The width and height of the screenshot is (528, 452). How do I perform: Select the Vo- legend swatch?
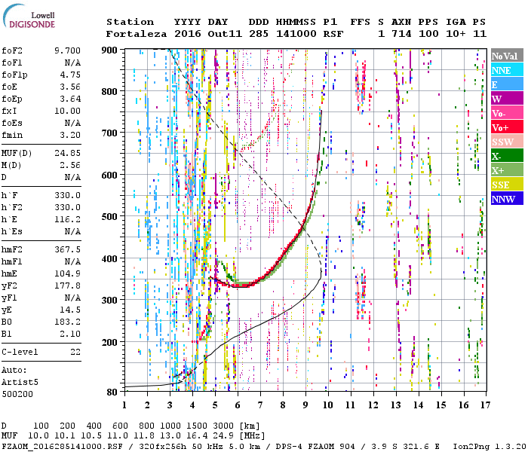pos(507,113)
